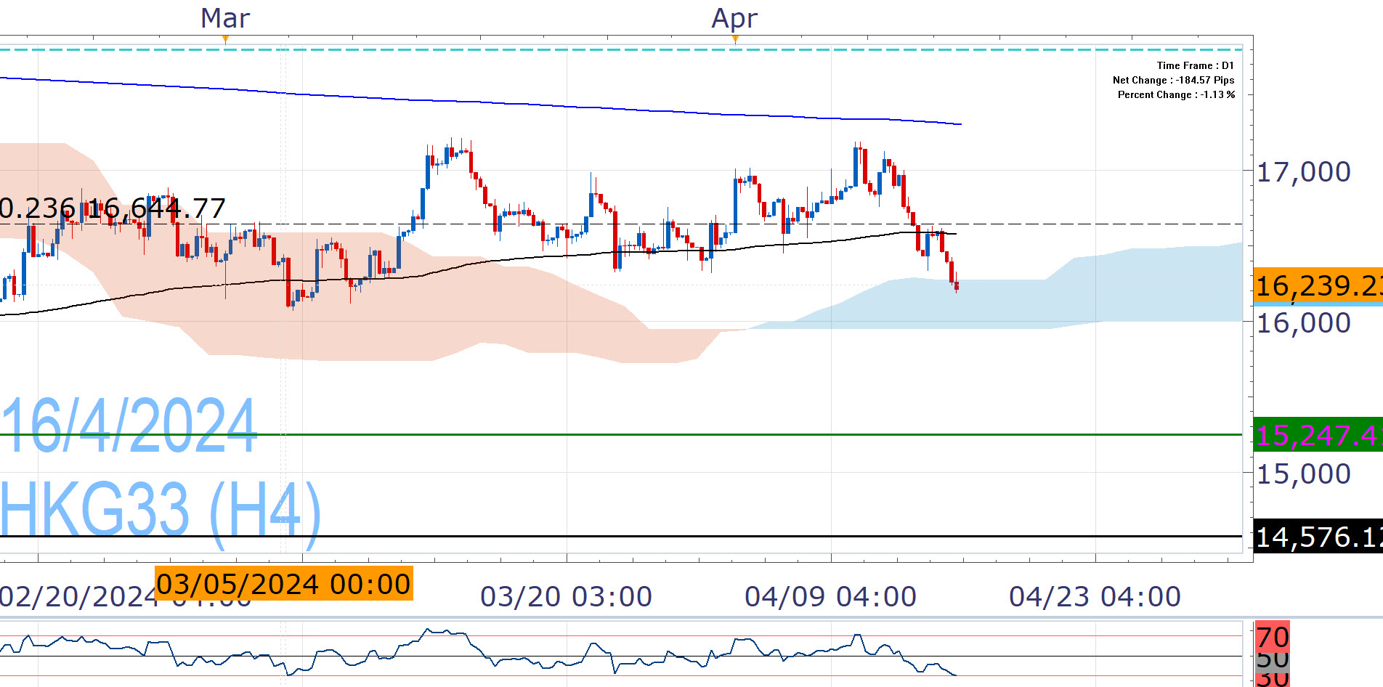Click the 04/09 04:00 time axis label
Viewport: 1383px width, 687px height.
pyautogui.click(x=830, y=597)
